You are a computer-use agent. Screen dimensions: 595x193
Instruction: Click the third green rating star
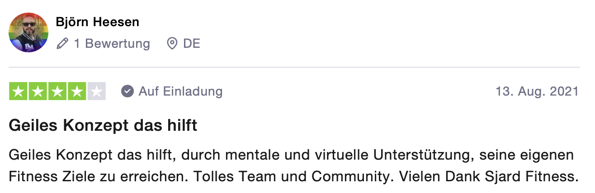coord(57,92)
